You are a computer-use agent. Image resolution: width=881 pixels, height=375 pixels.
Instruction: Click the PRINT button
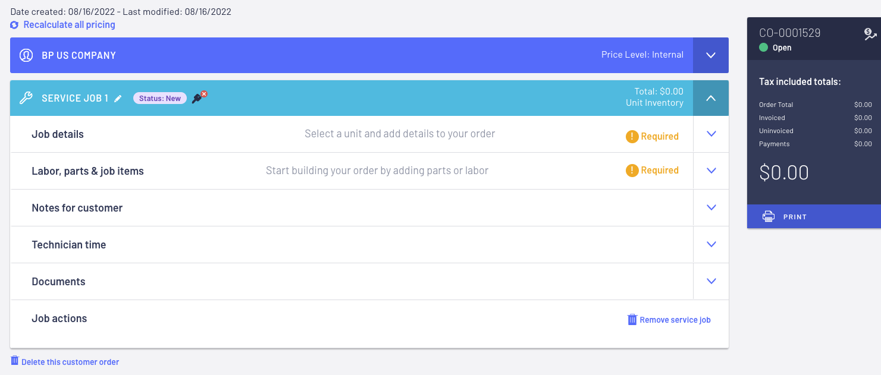(814, 216)
